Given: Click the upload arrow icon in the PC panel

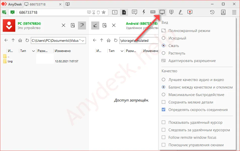Looking at the screenshot, I should pos(82,25).
